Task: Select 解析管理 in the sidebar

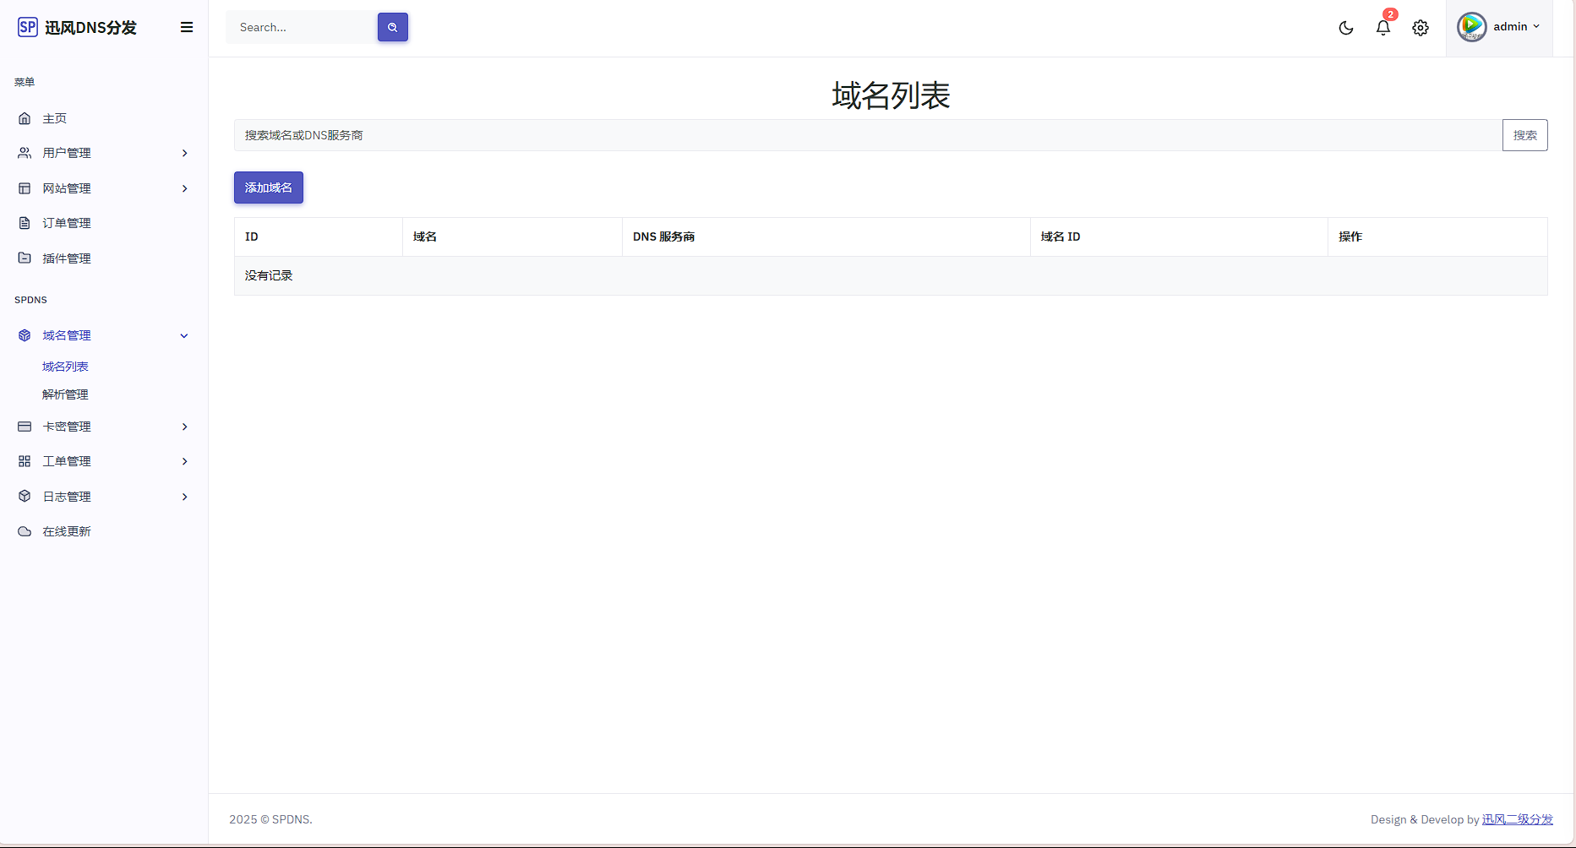Action: [x=64, y=394]
